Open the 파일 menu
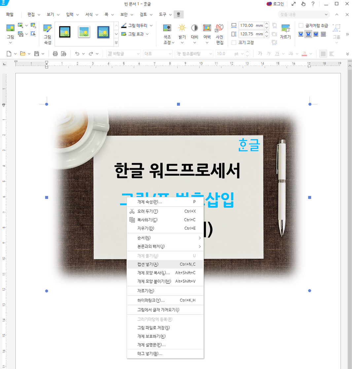This screenshot has height=369, width=352. pos(10,15)
